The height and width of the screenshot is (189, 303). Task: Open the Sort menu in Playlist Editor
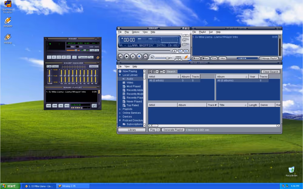coord(211,32)
